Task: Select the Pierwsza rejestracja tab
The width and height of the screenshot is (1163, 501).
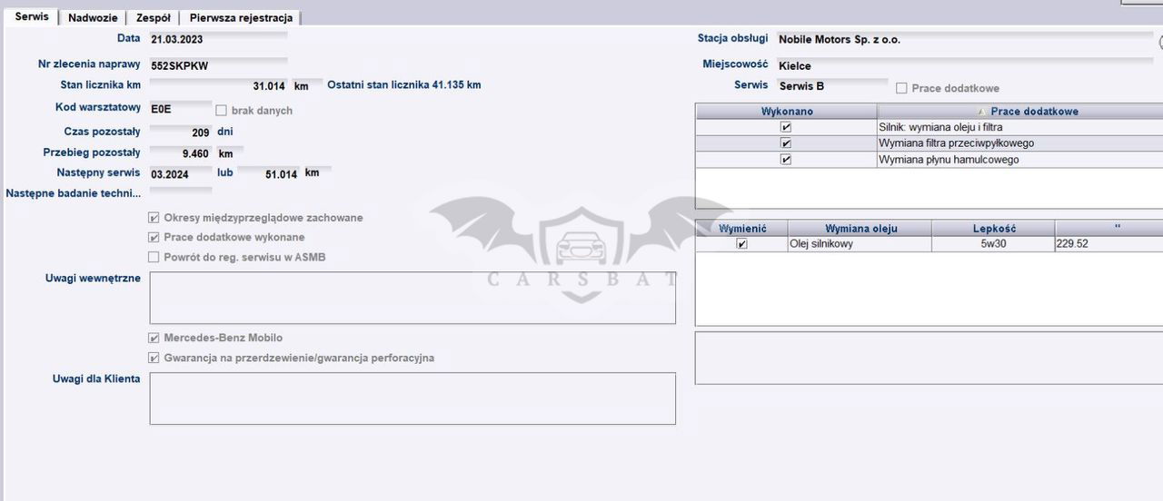Action: [x=241, y=18]
